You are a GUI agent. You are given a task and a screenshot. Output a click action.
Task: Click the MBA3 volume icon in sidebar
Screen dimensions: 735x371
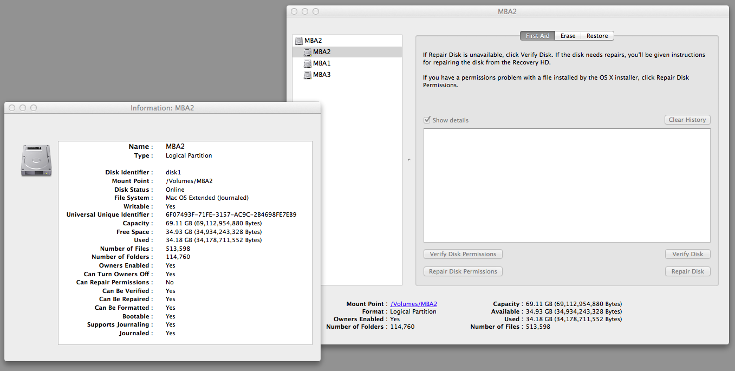point(307,75)
